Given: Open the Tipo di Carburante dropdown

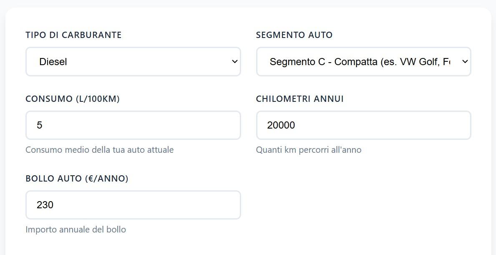Looking at the screenshot, I should pyautogui.click(x=133, y=62).
